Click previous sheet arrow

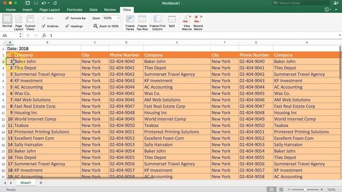(x=5, y=183)
